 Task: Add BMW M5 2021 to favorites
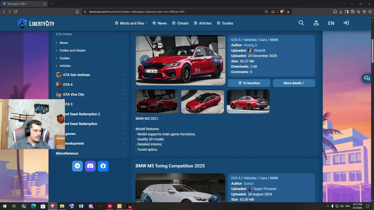249,83
